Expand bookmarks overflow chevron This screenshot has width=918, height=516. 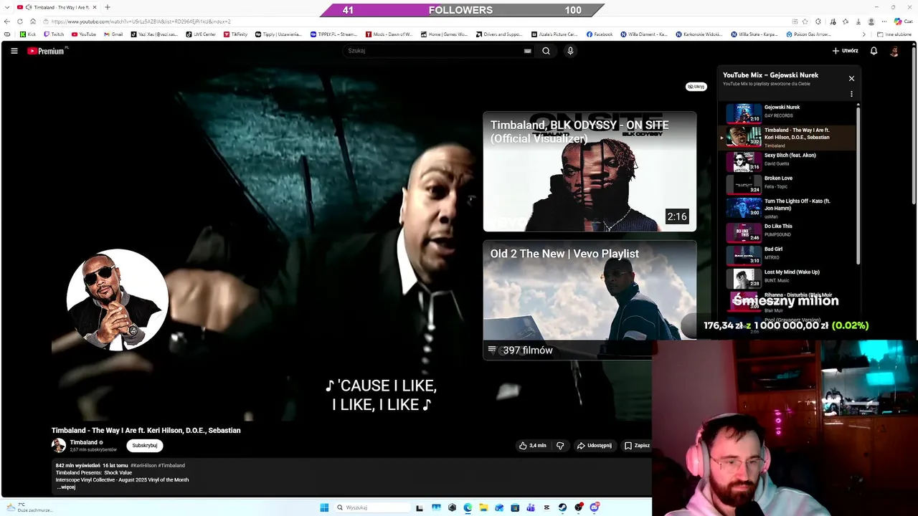(863, 34)
